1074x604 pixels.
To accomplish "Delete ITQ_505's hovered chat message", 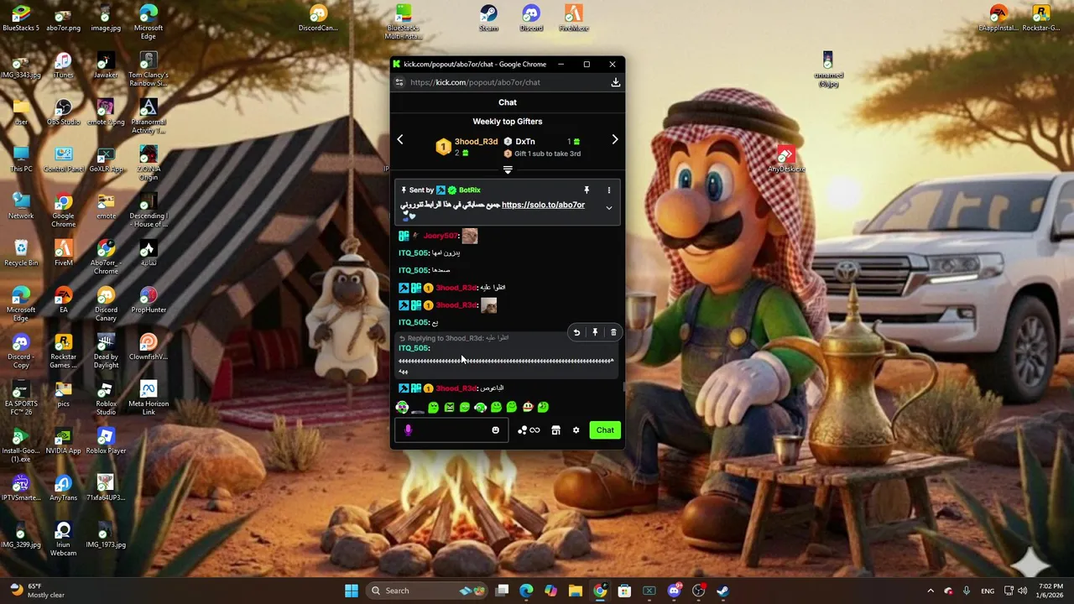I will 613,333.
